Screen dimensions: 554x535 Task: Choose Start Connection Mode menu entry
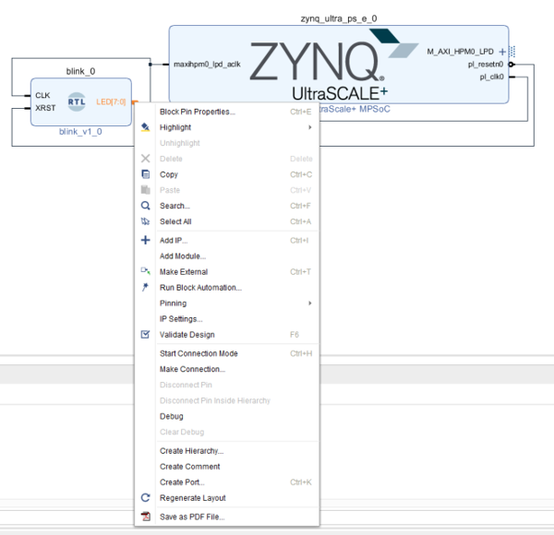coord(198,353)
